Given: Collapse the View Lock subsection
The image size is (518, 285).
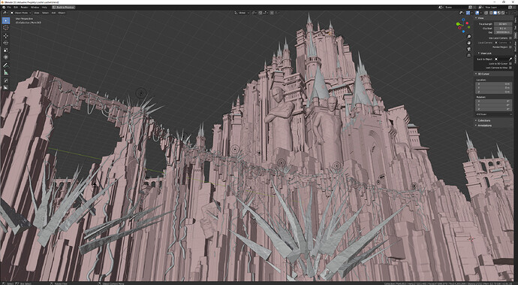Looking at the screenshot, I should coord(479,53).
